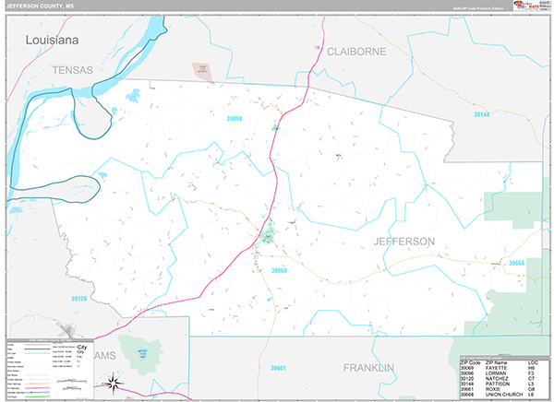
Task: Click the orange State Highways legend line
Action: [x=38, y=384]
